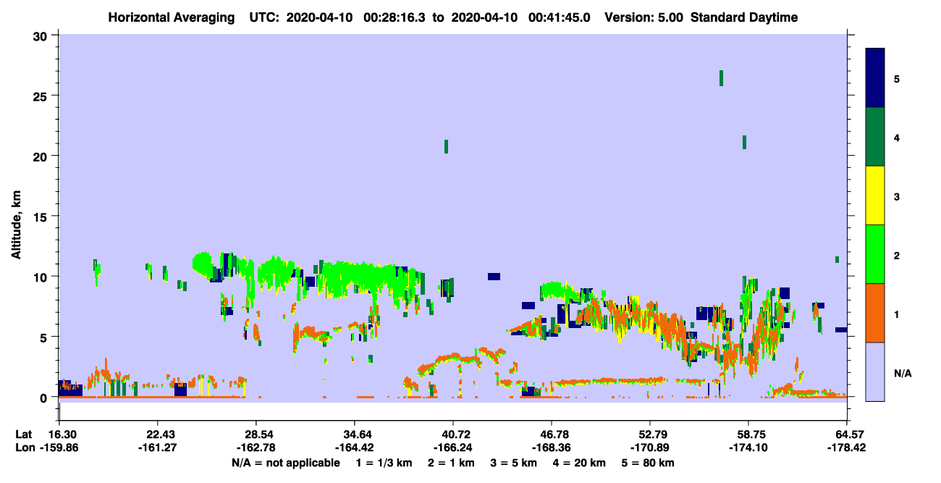Click the longitude value -162.78

(x=256, y=448)
